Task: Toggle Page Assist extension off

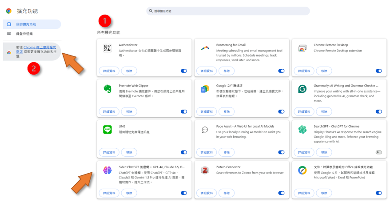Action: coord(281,152)
